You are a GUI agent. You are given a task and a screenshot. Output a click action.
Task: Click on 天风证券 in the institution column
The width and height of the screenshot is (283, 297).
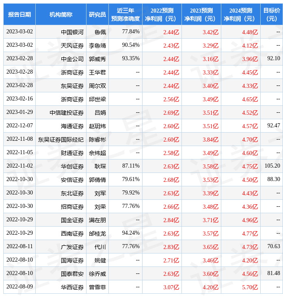point(72,46)
